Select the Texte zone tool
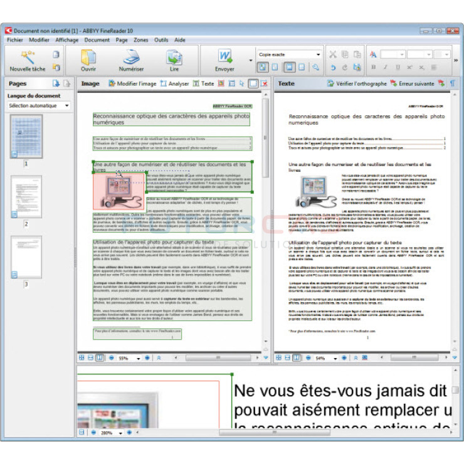Viewport: 464px width, 464px height. 203,83
